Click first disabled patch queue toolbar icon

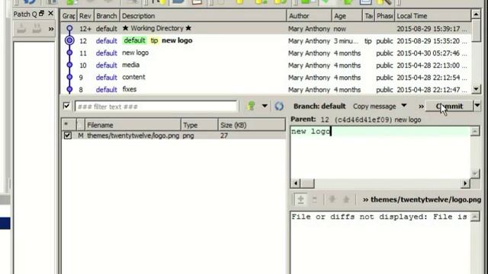(21, 29)
